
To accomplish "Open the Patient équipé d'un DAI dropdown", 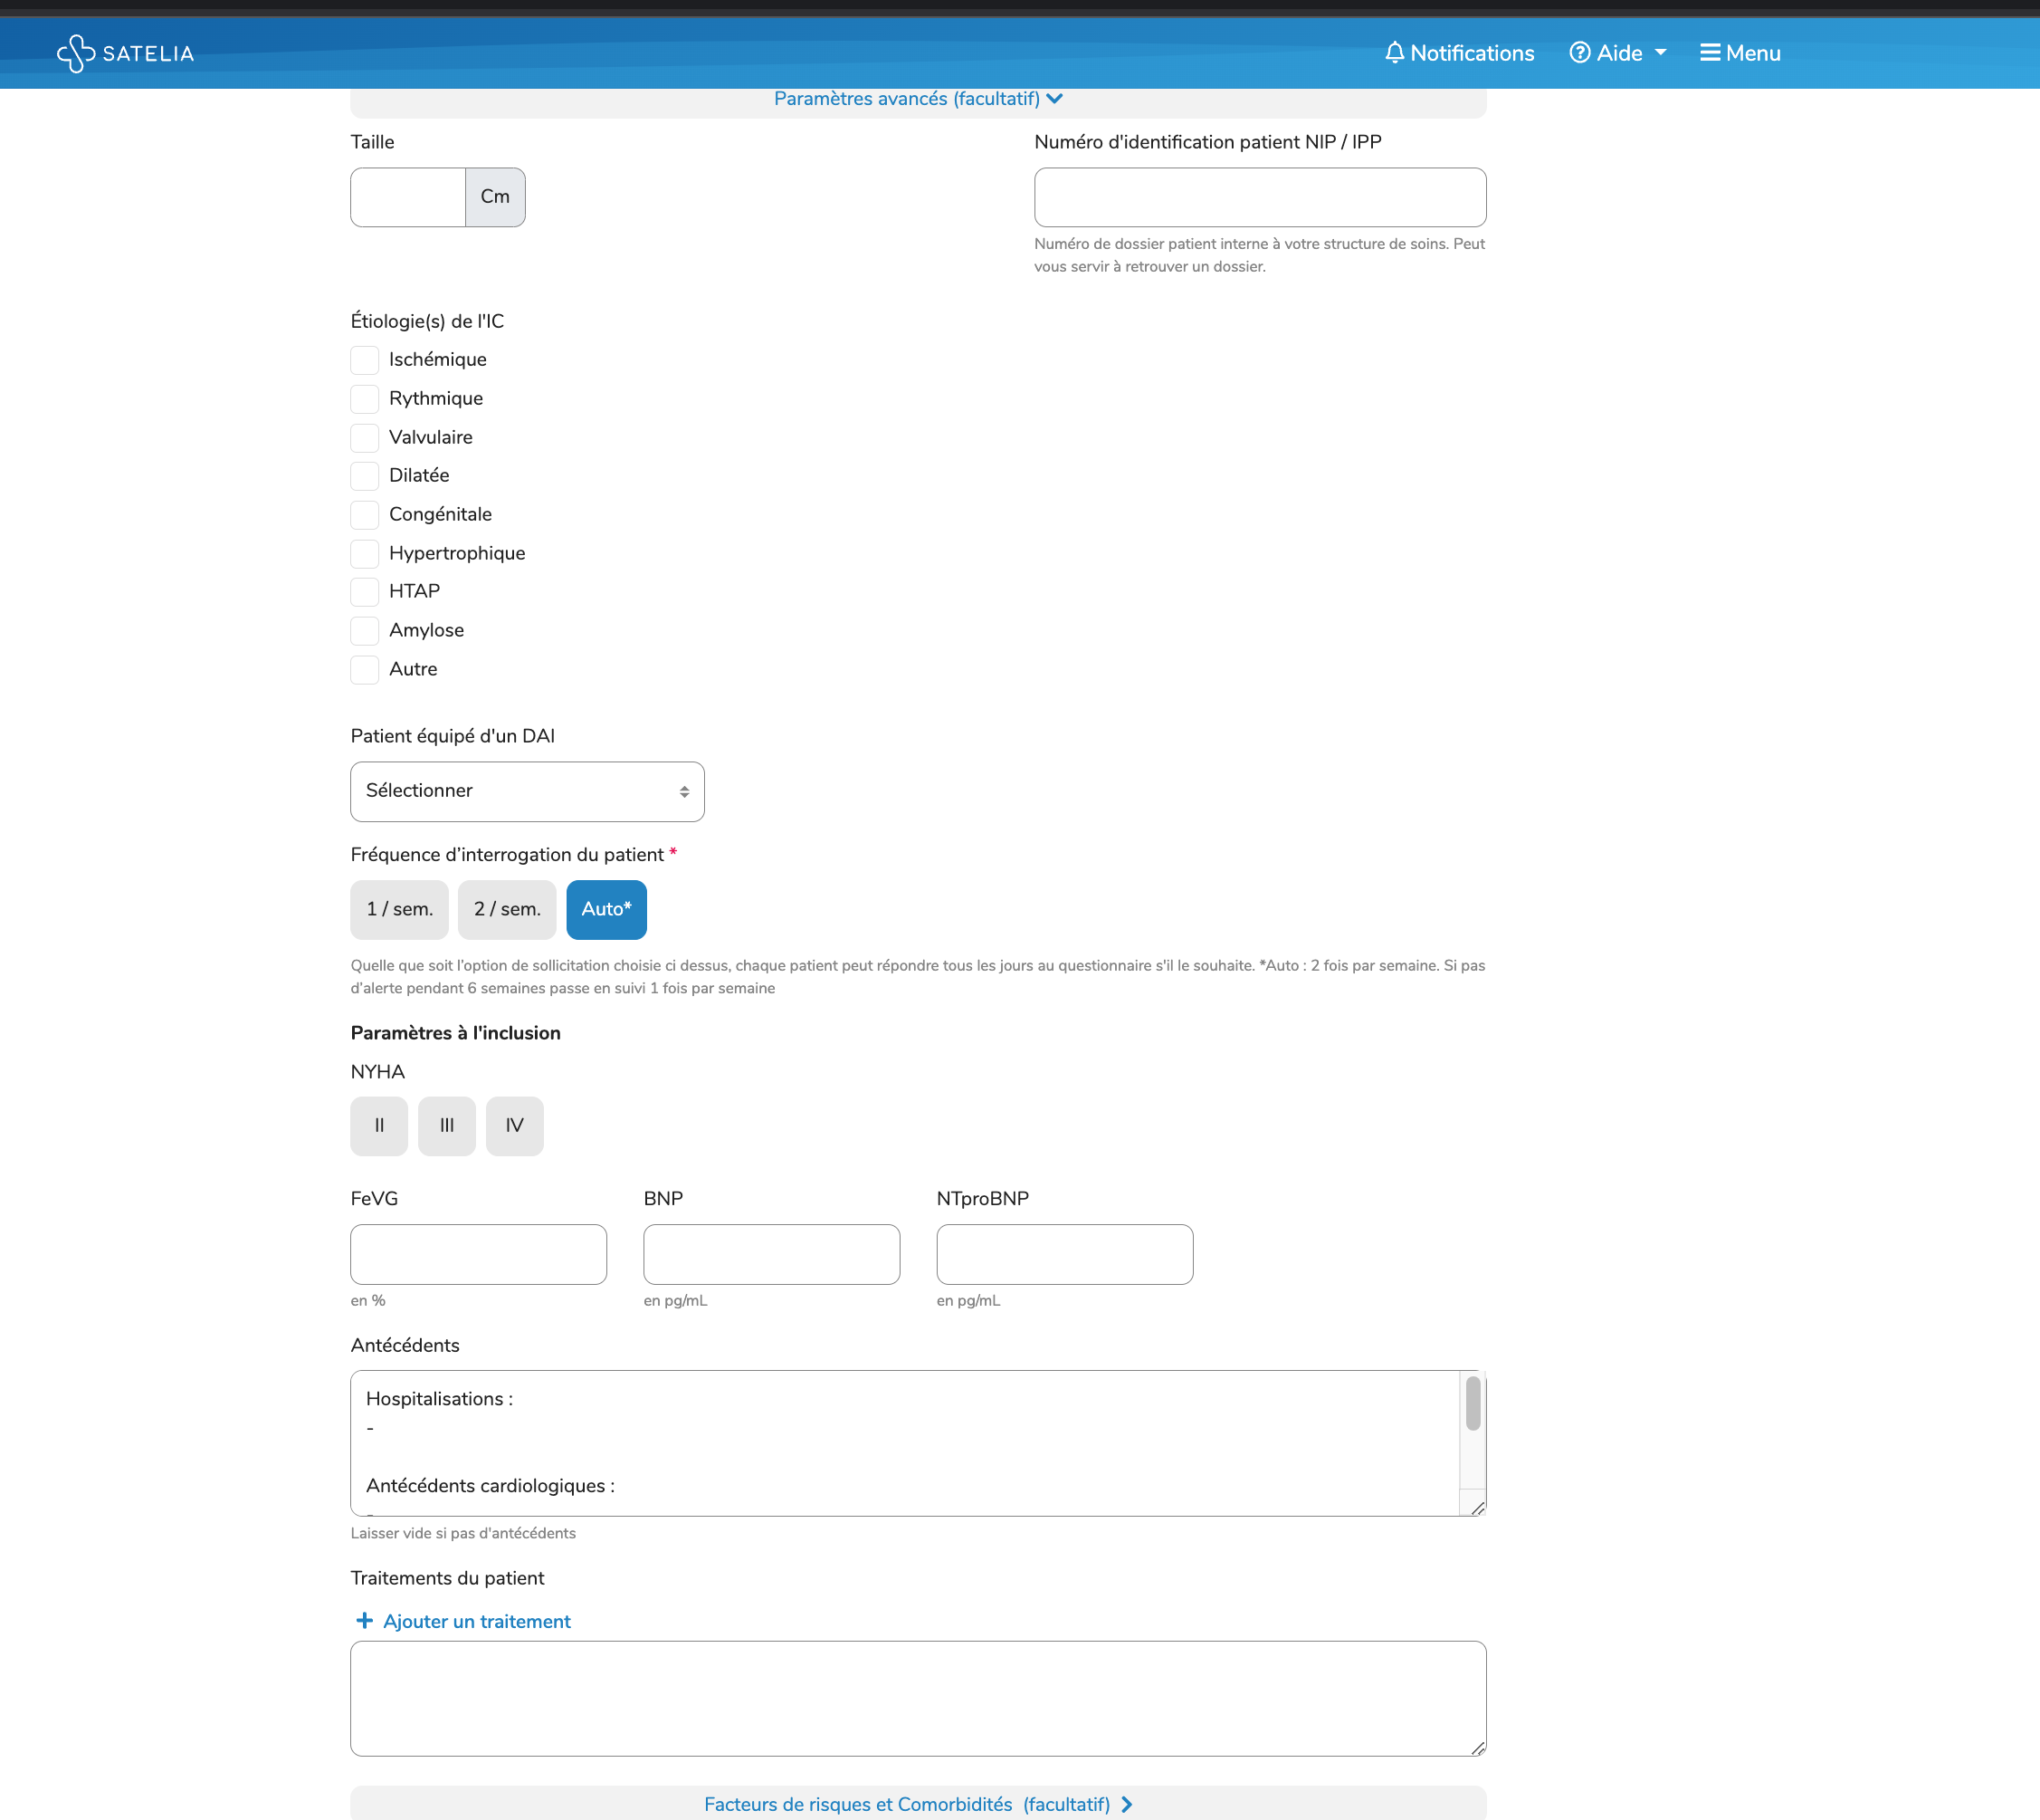I will point(527,791).
